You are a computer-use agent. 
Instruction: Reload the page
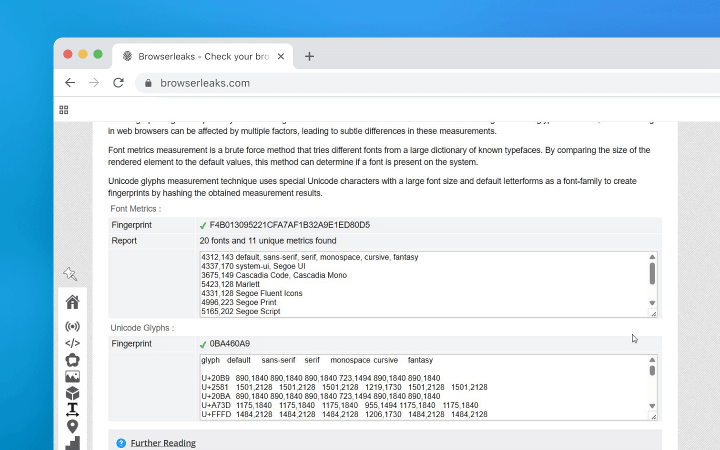point(118,82)
